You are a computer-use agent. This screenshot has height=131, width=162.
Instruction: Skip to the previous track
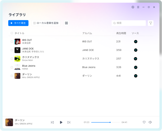[52, 122]
